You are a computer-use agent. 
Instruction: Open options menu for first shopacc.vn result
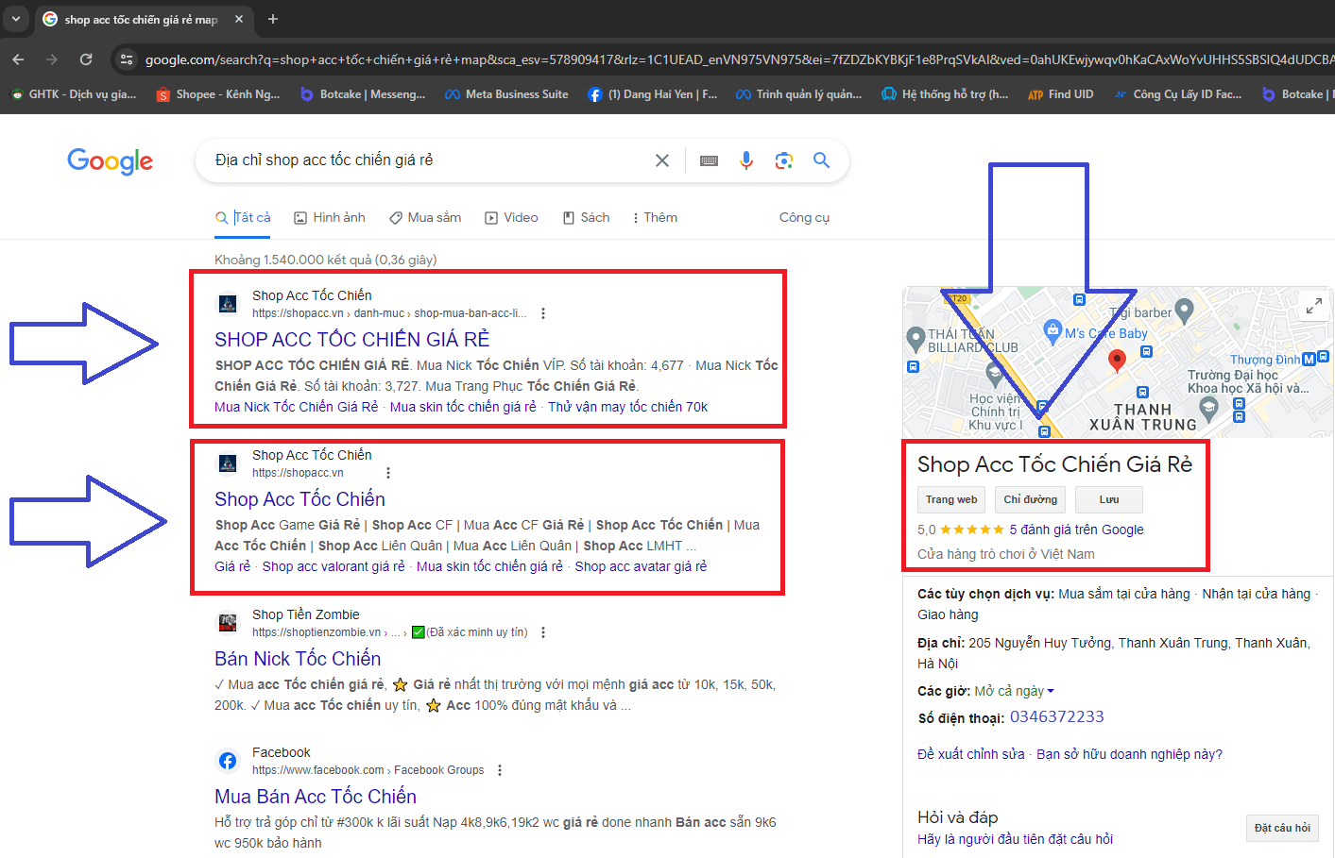[x=543, y=313]
